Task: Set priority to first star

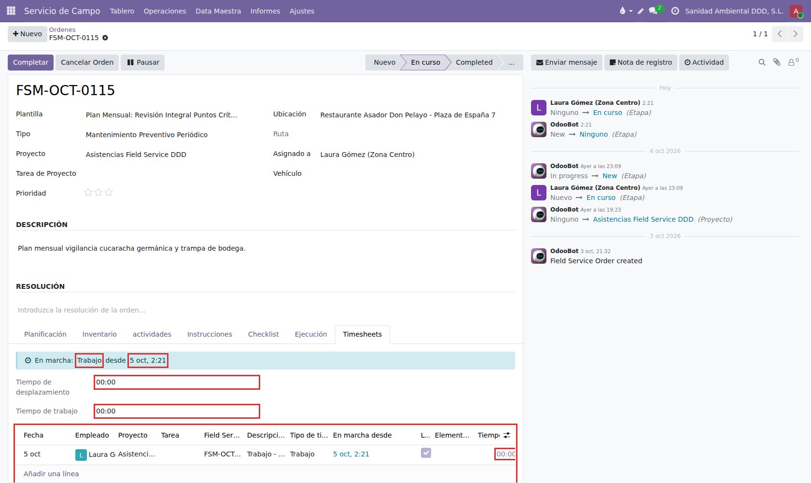Action: coord(88,192)
